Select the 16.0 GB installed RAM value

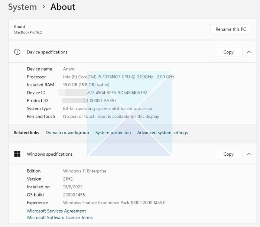pos(86,85)
